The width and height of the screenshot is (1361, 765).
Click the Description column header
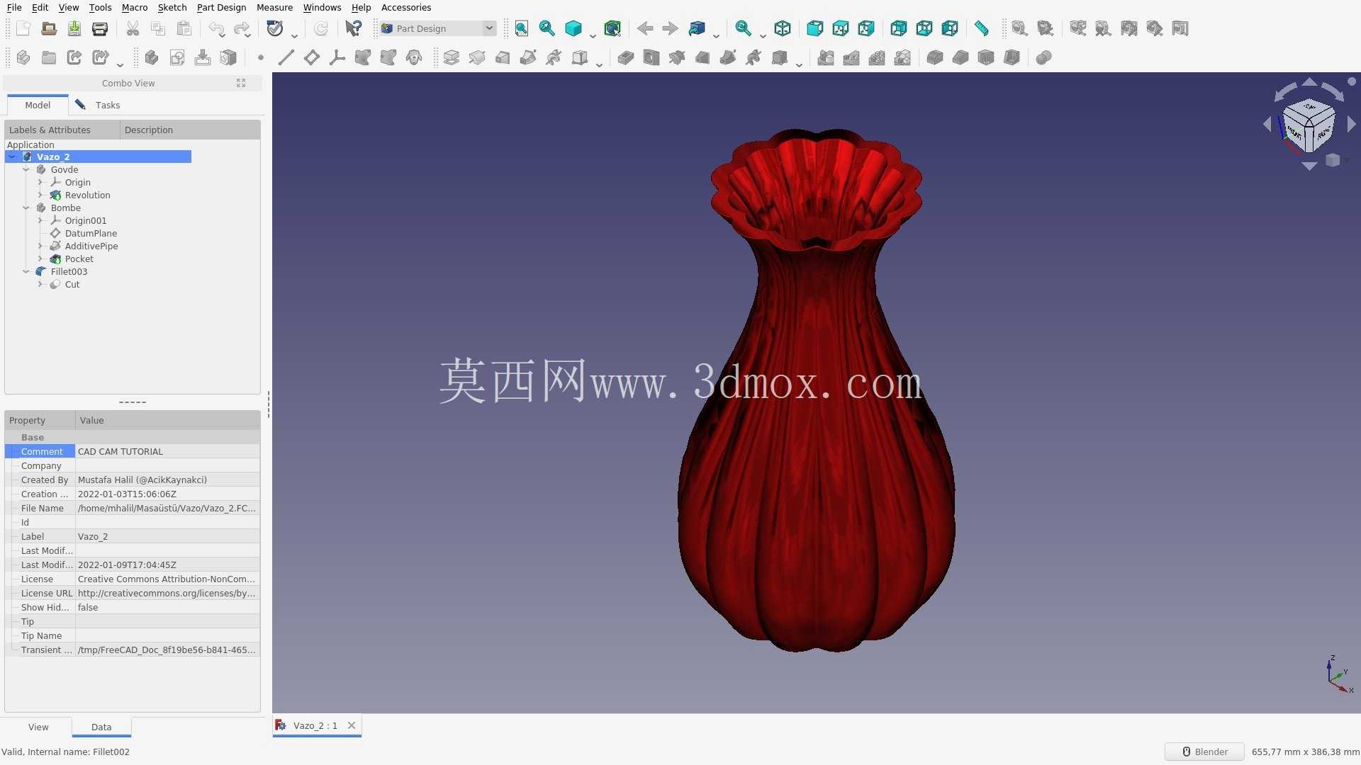point(190,130)
